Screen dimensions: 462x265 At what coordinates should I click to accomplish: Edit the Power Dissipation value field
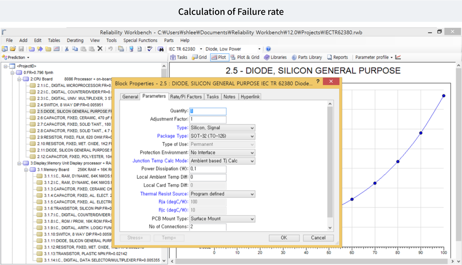click(x=207, y=169)
